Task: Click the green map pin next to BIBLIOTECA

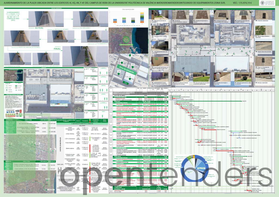Action: coord(130,56)
